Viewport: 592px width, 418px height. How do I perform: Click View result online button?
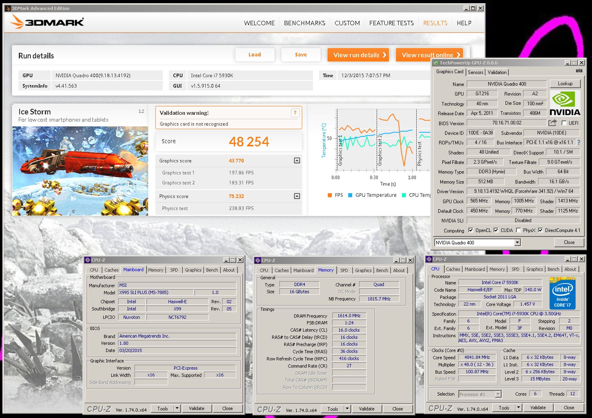(x=429, y=55)
